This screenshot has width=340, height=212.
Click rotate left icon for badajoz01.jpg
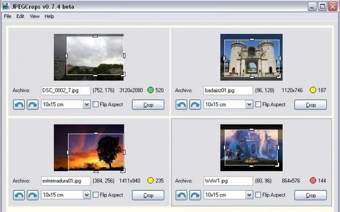point(181,104)
